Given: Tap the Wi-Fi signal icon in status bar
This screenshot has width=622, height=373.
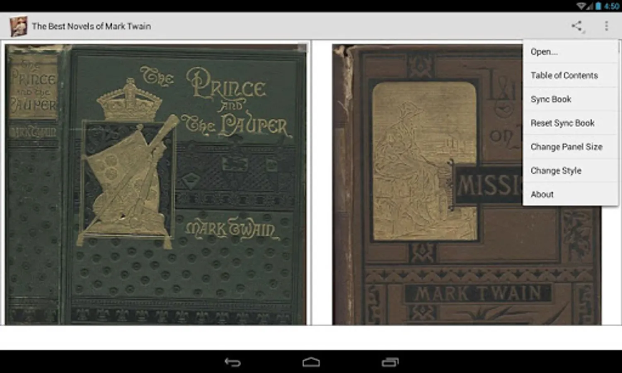Looking at the screenshot, I should (581, 6).
